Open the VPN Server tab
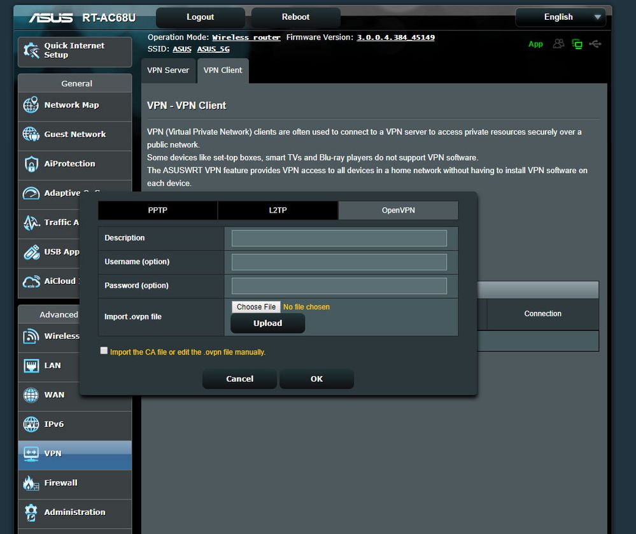The width and height of the screenshot is (636, 534). coord(168,70)
